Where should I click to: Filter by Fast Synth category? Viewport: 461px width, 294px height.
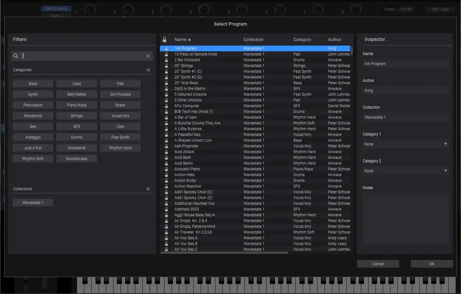(120, 137)
